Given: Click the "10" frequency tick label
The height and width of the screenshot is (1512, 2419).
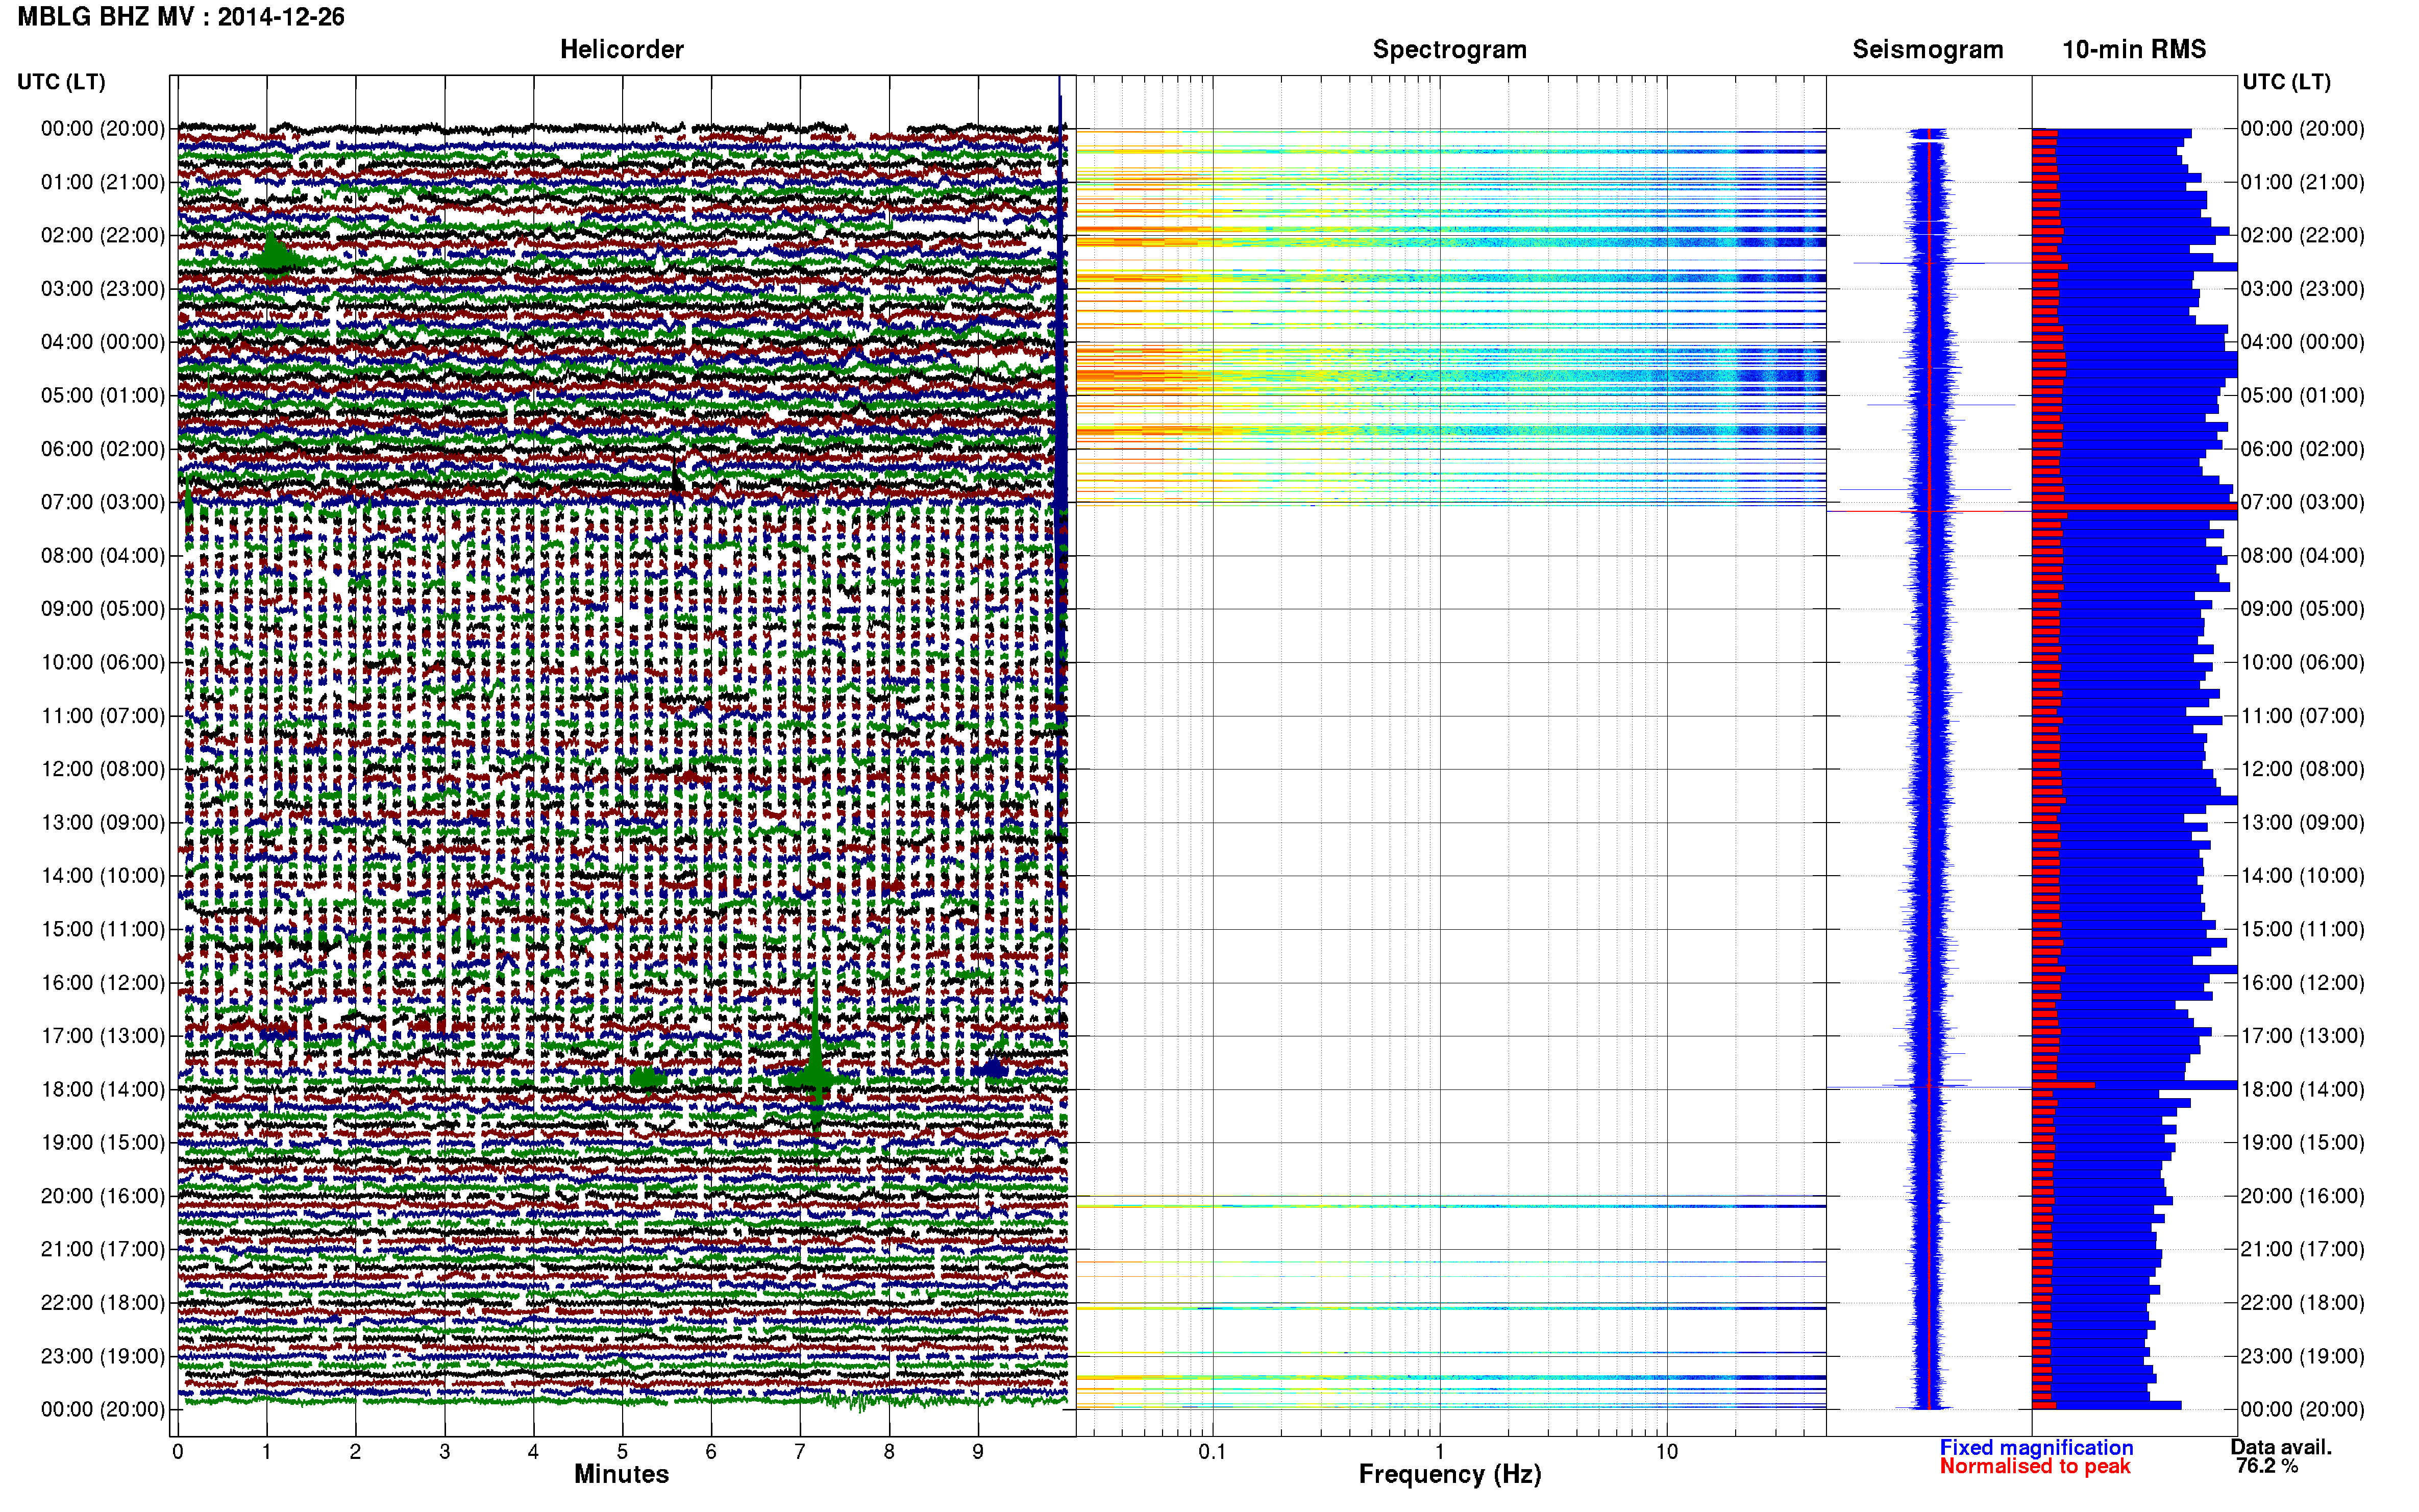Looking at the screenshot, I should [x=1666, y=1451].
